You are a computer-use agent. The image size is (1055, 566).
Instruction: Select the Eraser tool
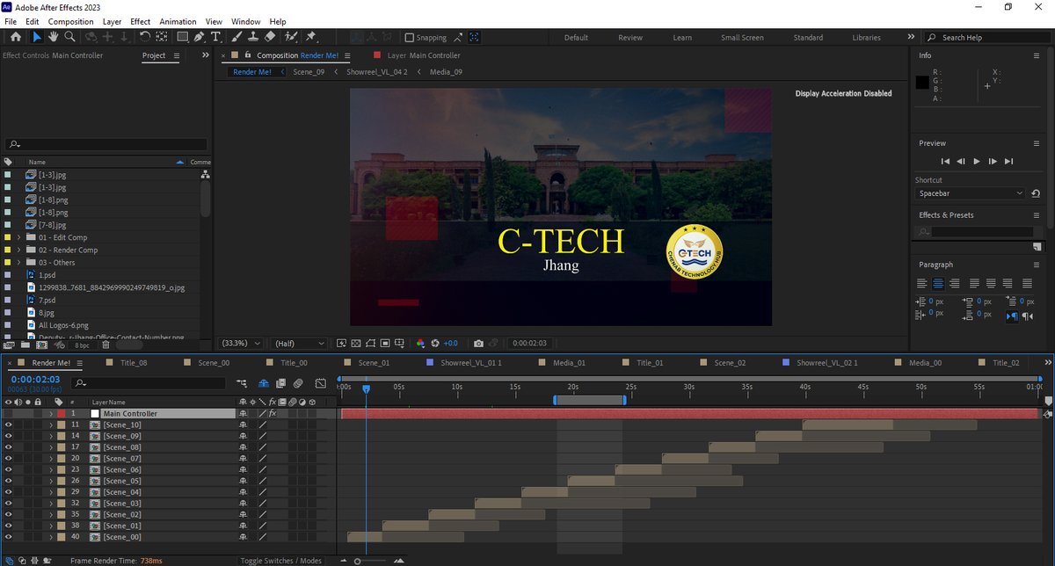point(270,37)
